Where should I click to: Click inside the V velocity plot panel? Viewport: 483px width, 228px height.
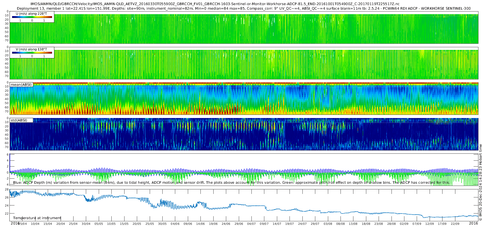[x=244, y=63]
